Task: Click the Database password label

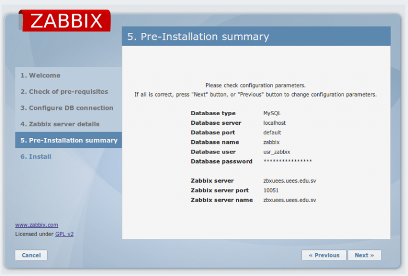Action: [x=222, y=161]
